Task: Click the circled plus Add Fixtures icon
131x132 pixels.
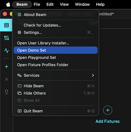Action: click(x=108, y=110)
